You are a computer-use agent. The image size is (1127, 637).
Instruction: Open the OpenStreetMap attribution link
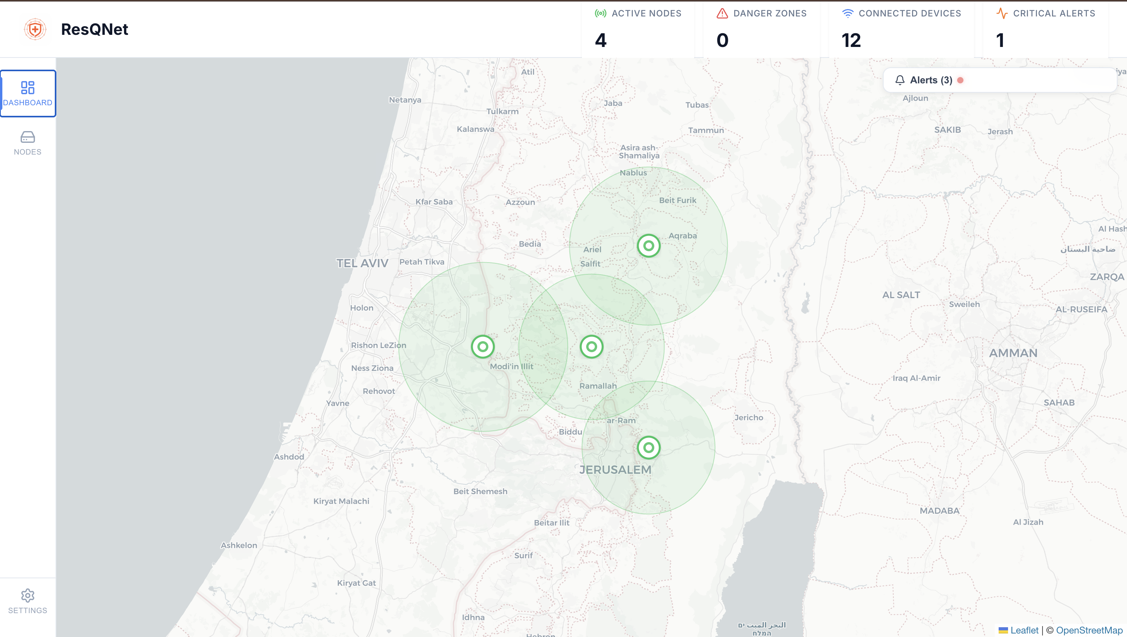(x=1089, y=630)
